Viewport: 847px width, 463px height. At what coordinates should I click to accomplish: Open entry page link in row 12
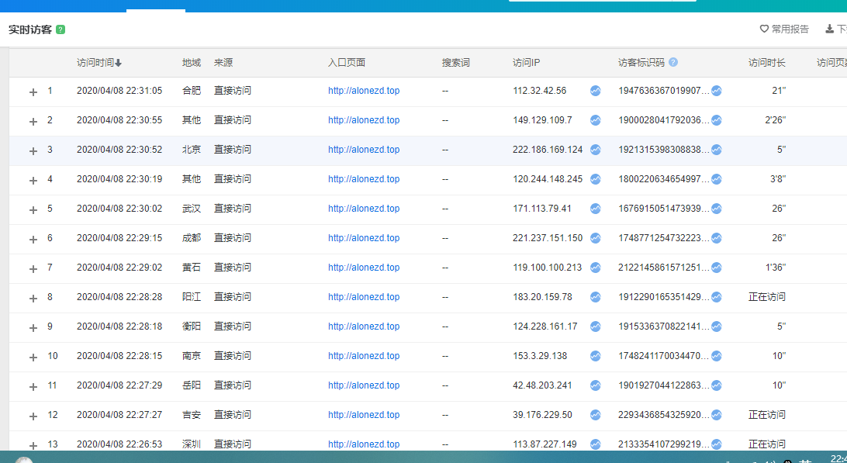(x=364, y=414)
